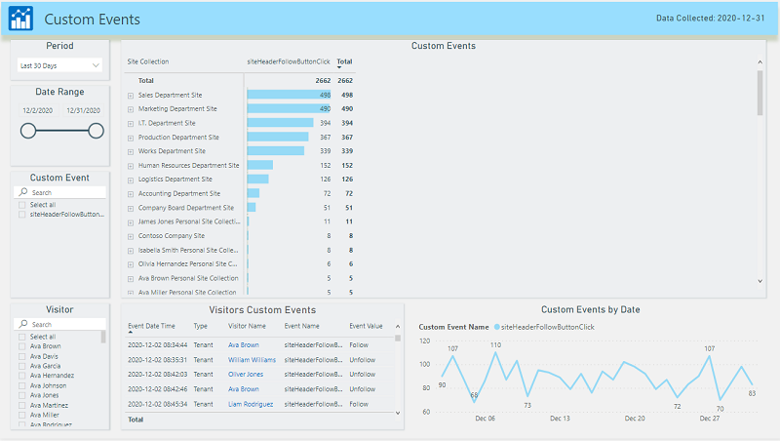Click the Sales Department Site bar (498)
This screenshot has width=780, height=441.
pyautogui.click(x=289, y=95)
